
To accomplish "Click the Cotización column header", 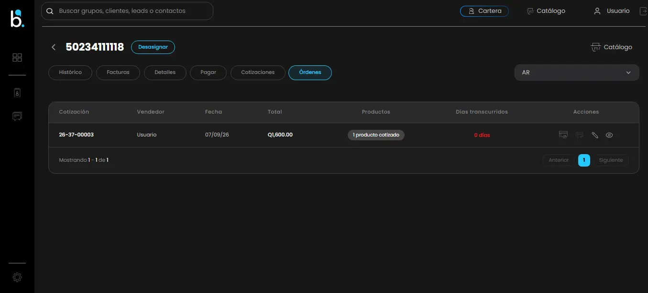I will point(74,112).
